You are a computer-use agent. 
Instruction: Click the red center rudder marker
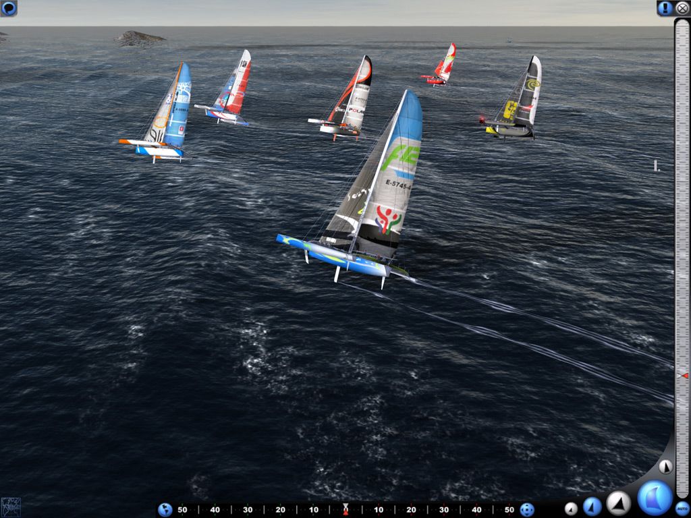tap(345, 510)
